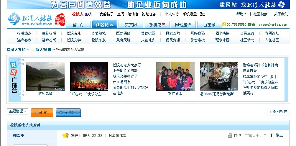Viewport: 296px width, 146px height.
Task: Open the 图个痛快 board
Action: pyautogui.click(x=223, y=33)
